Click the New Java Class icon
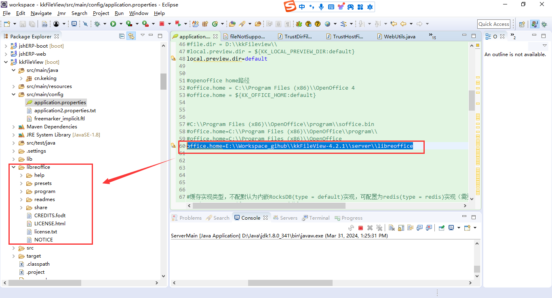The image size is (552, 298). 215,24
